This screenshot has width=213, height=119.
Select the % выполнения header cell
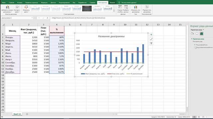(57, 31)
